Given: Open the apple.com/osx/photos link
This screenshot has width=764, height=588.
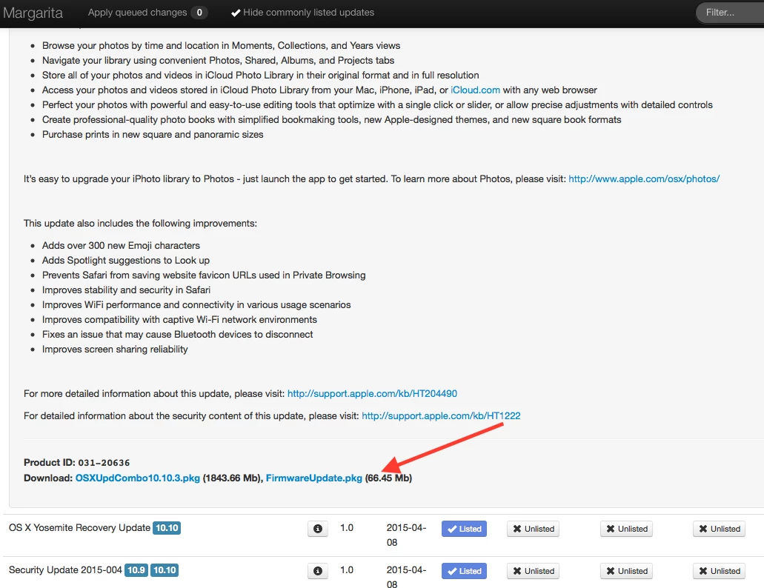Looking at the screenshot, I should [644, 178].
